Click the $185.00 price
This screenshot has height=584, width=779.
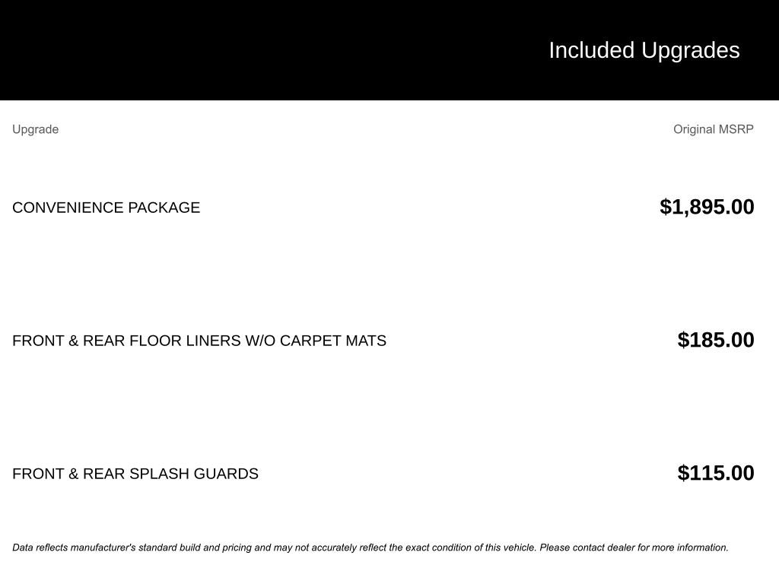pyautogui.click(x=715, y=340)
